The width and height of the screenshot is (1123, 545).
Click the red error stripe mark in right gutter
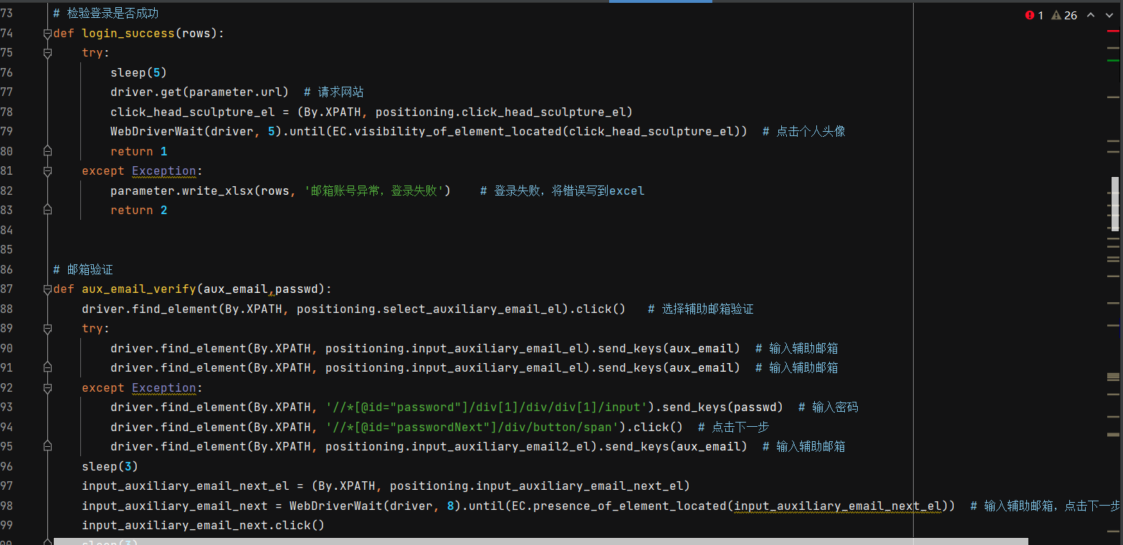click(1113, 32)
